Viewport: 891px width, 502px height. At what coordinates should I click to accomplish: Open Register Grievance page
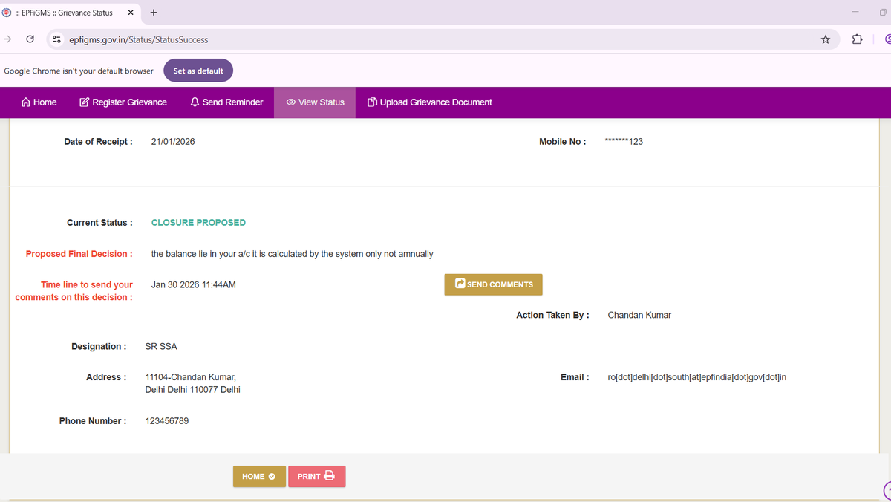pos(123,102)
